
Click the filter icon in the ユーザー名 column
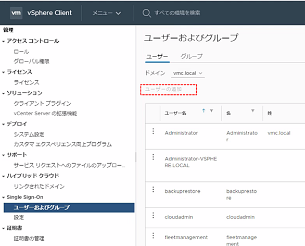pyautogui.click(x=211, y=111)
